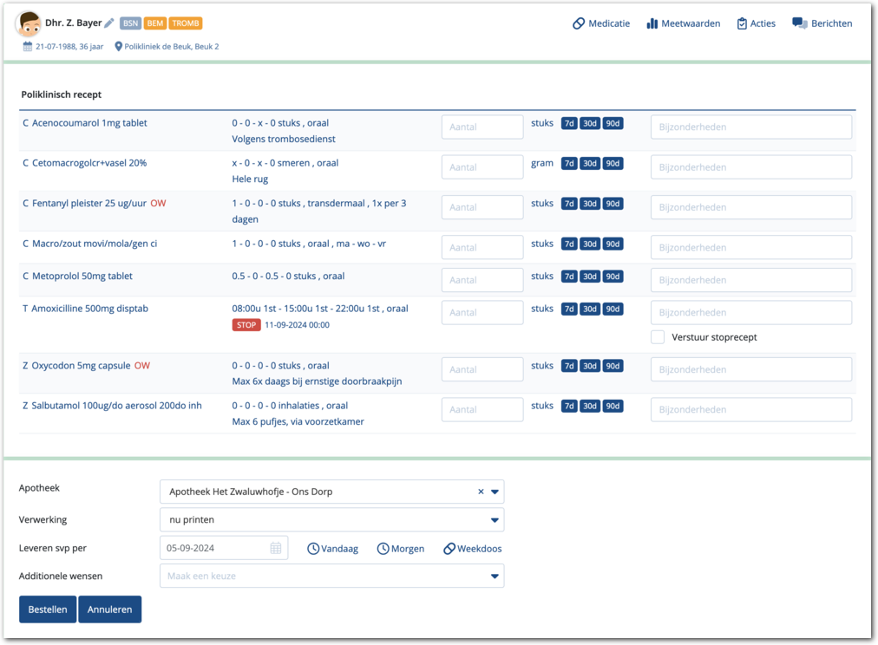Open Meetwaarden chart icon
Viewport: 878px width, 645px height.
point(652,23)
